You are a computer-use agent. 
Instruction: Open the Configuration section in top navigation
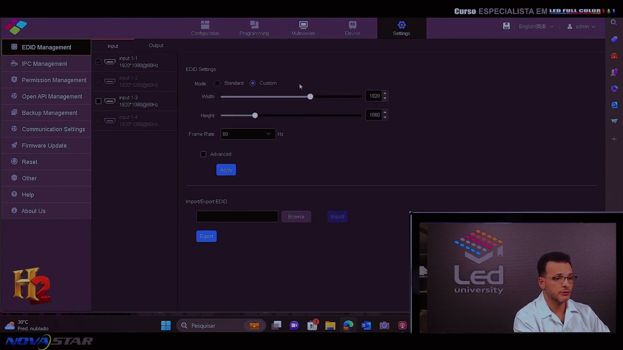(205, 28)
